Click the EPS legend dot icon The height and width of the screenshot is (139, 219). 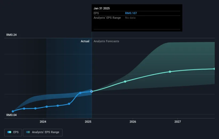click(x=9, y=132)
